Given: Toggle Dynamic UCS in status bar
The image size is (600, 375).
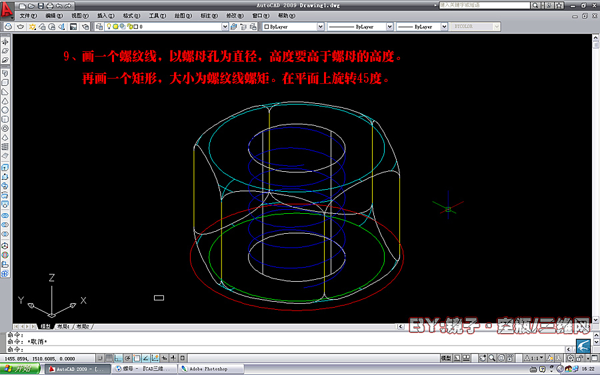Looking at the screenshot, I should click(155, 358).
